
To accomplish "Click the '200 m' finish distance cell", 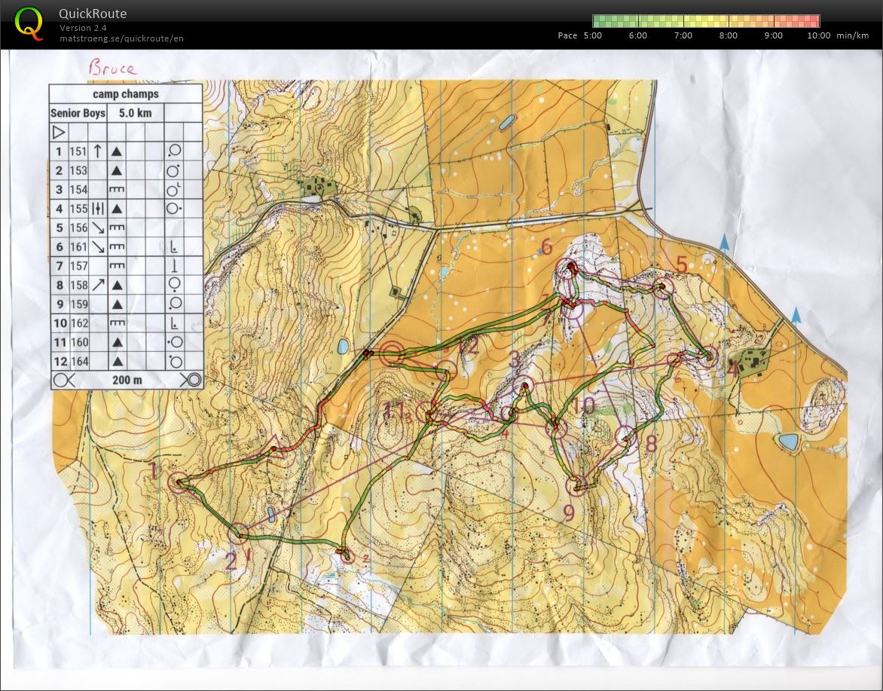I will [127, 381].
